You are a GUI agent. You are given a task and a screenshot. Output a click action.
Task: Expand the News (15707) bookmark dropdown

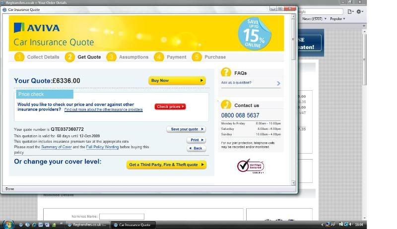[326, 19]
